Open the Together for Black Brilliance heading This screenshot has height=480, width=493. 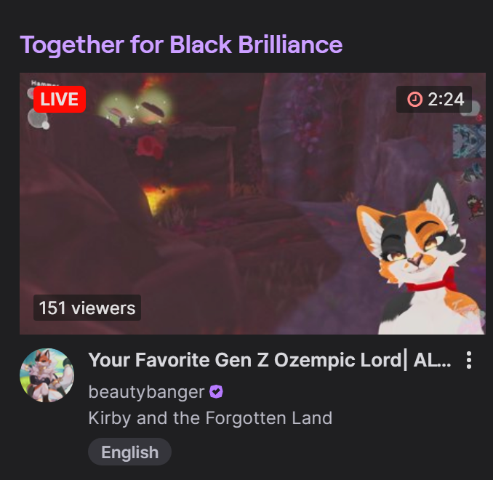click(x=181, y=44)
